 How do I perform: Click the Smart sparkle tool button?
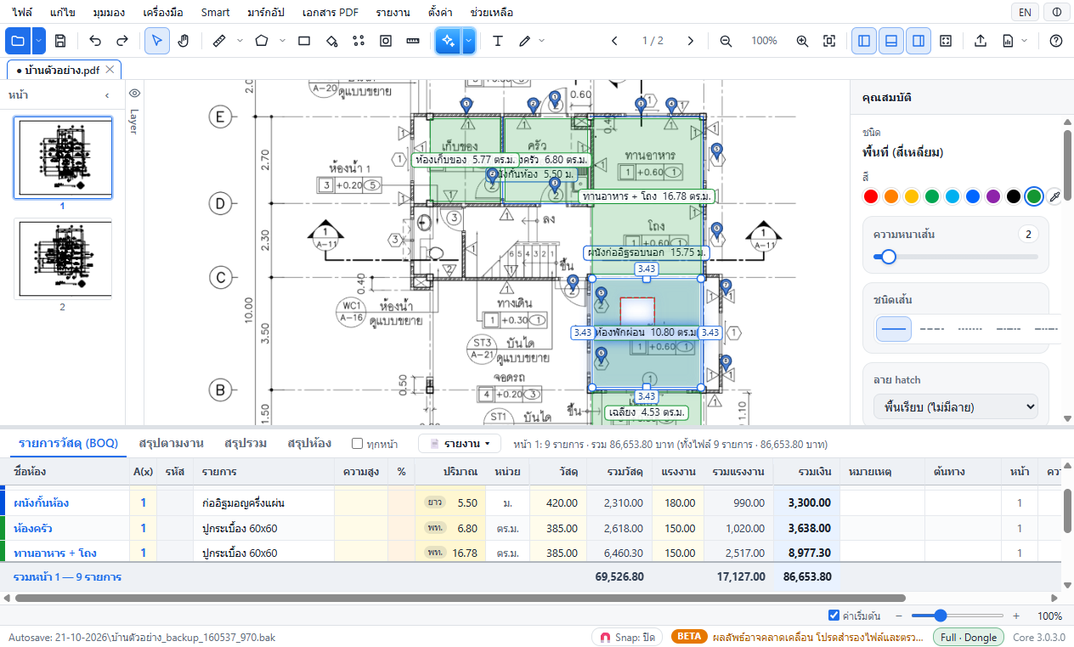[x=449, y=41]
